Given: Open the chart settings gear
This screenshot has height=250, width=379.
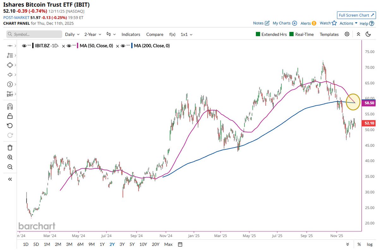Looking at the screenshot, I should click(x=347, y=34).
